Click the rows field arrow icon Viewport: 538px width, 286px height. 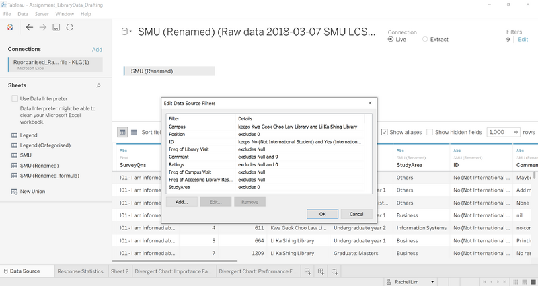[x=516, y=132]
